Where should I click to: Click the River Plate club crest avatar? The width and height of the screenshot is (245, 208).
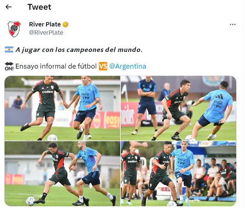coord(14,29)
